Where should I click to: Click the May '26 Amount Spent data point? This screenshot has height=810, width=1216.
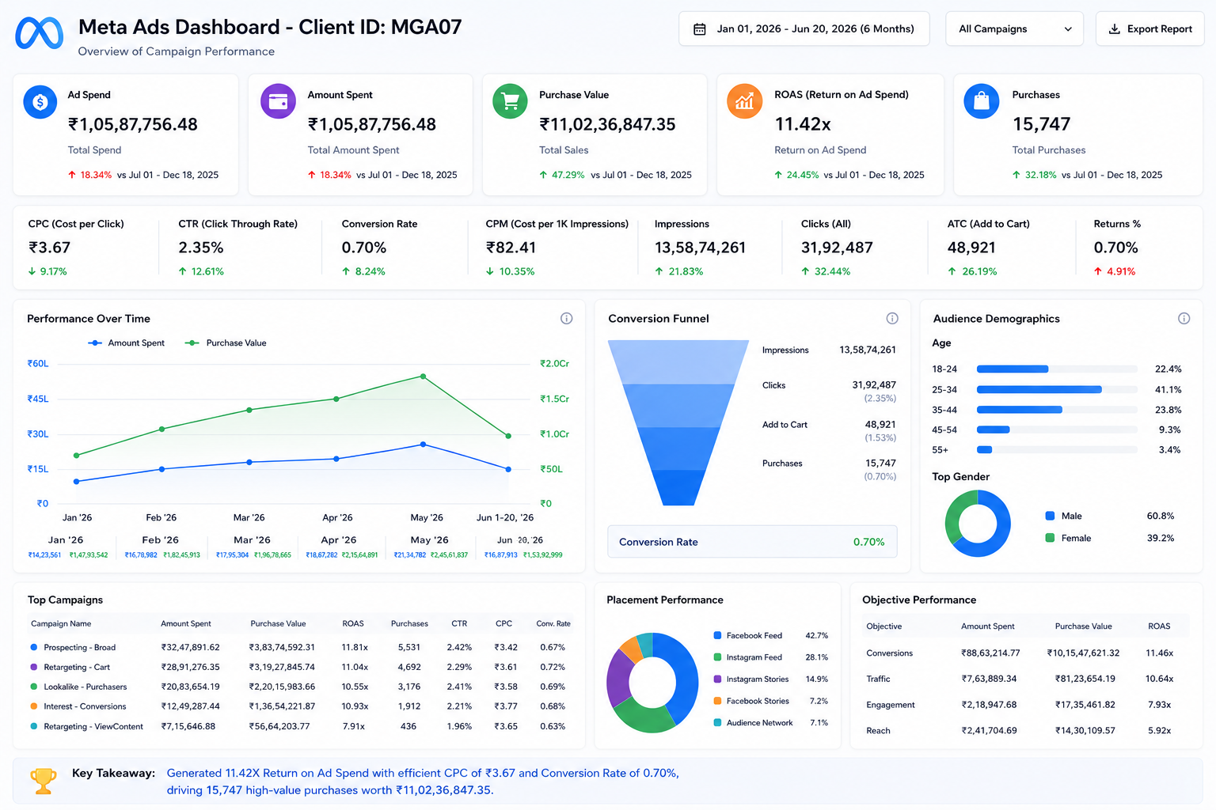[424, 445]
